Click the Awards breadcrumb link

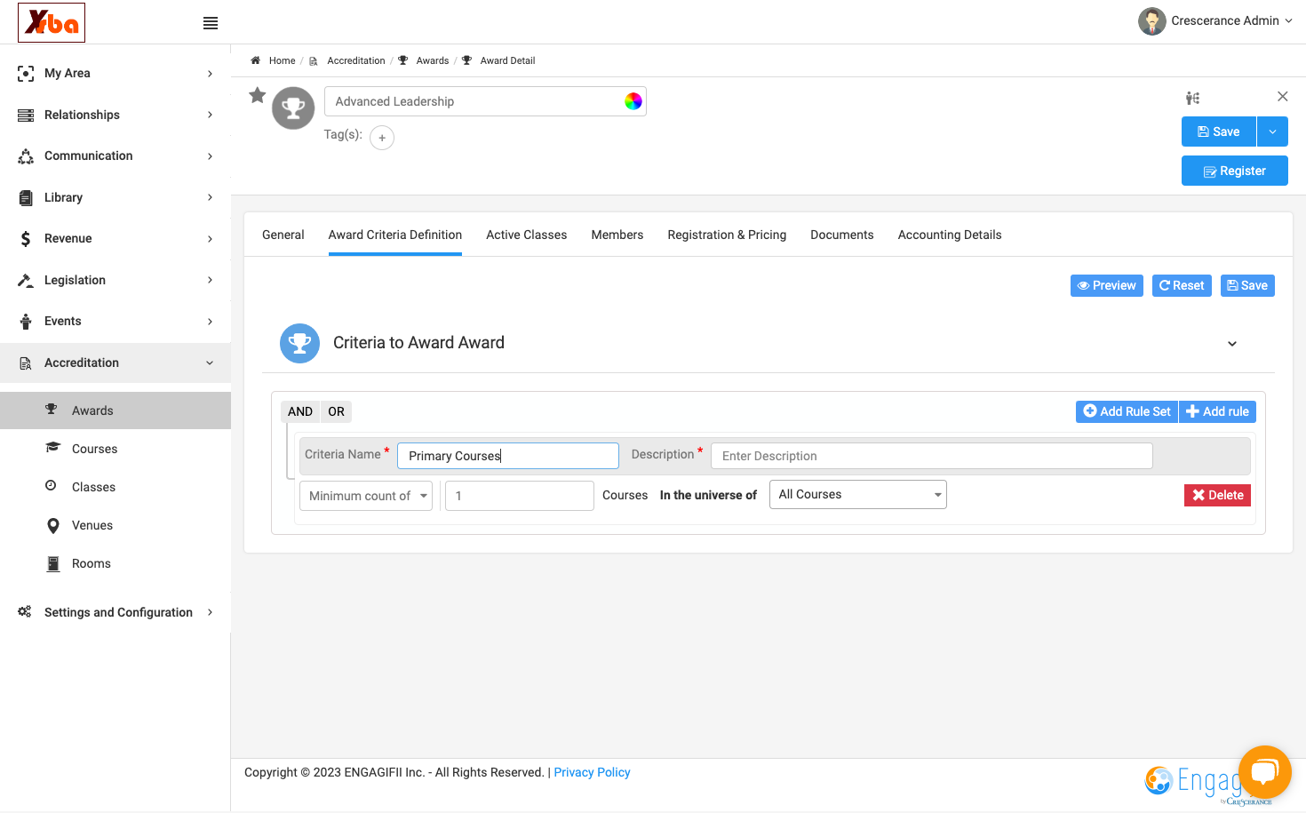(x=433, y=60)
